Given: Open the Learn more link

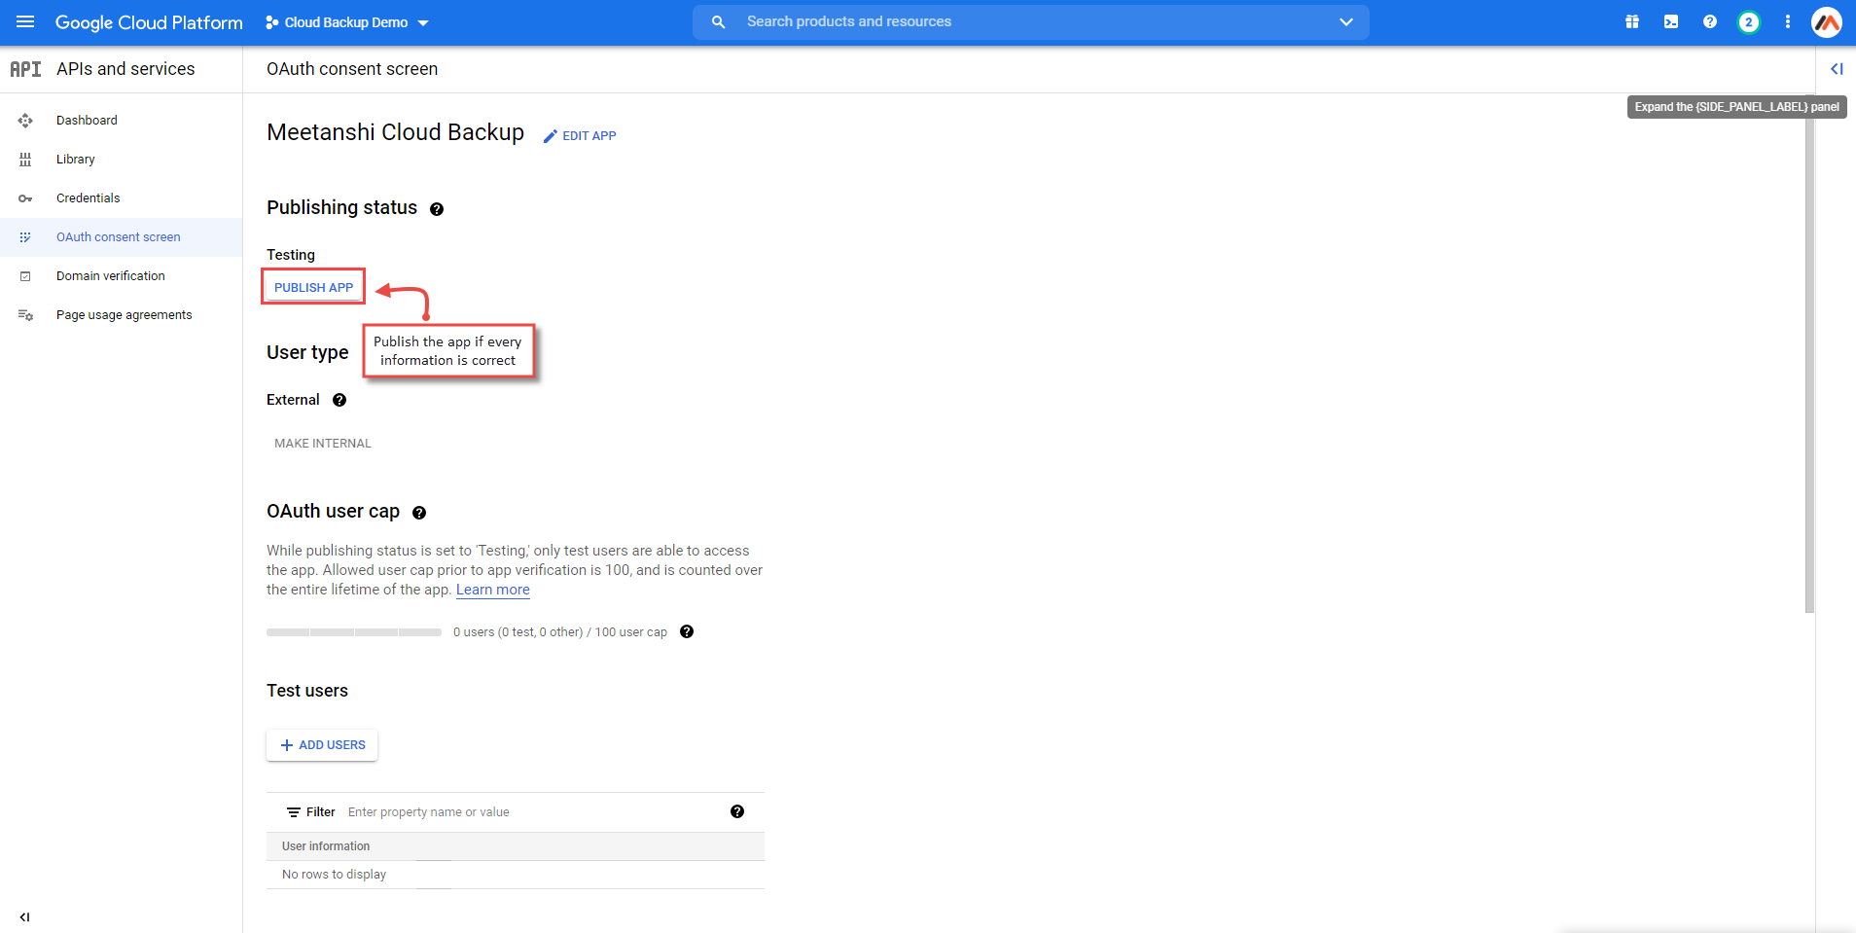Looking at the screenshot, I should pyautogui.click(x=493, y=590).
